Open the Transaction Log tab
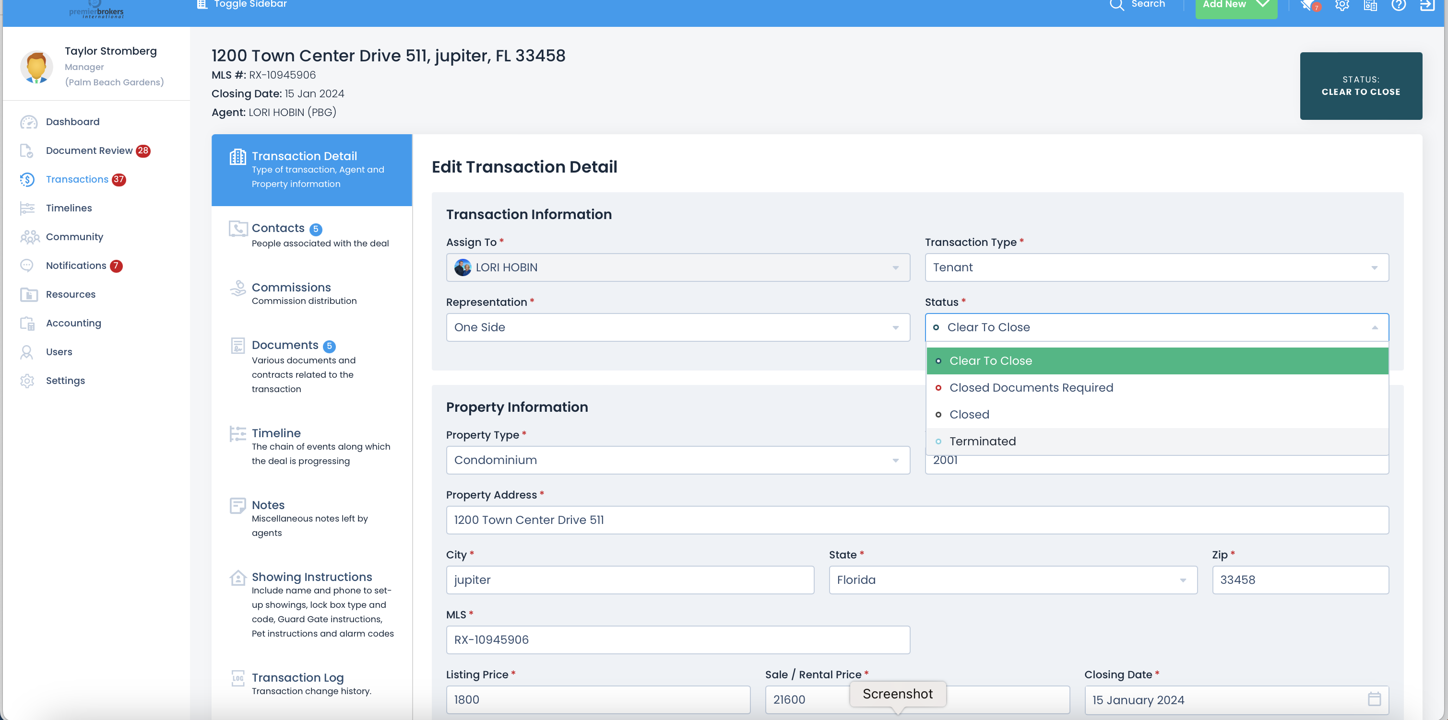The image size is (1448, 720). point(311,684)
